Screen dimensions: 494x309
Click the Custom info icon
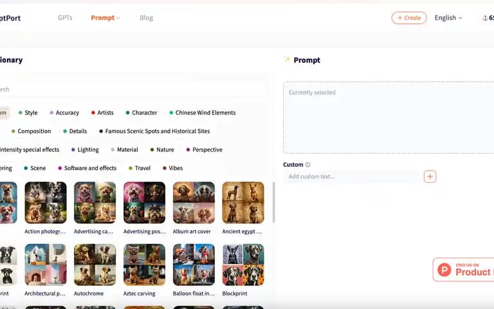pos(308,165)
